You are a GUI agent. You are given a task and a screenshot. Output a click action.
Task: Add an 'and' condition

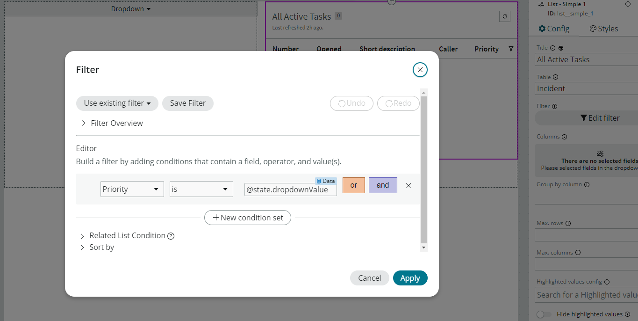(x=383, y=185)
